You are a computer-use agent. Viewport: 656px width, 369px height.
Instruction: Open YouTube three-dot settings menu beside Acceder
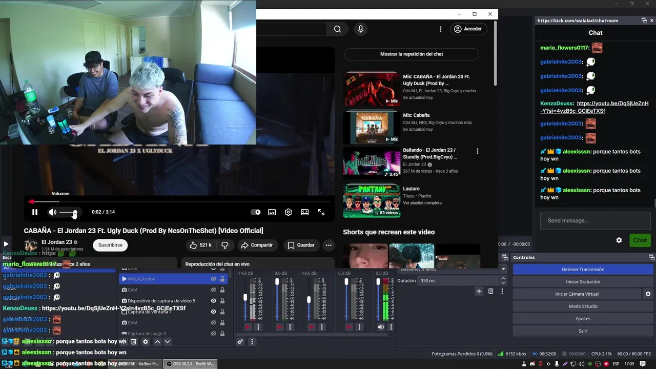pyautogui.click(x=441, y=29)
